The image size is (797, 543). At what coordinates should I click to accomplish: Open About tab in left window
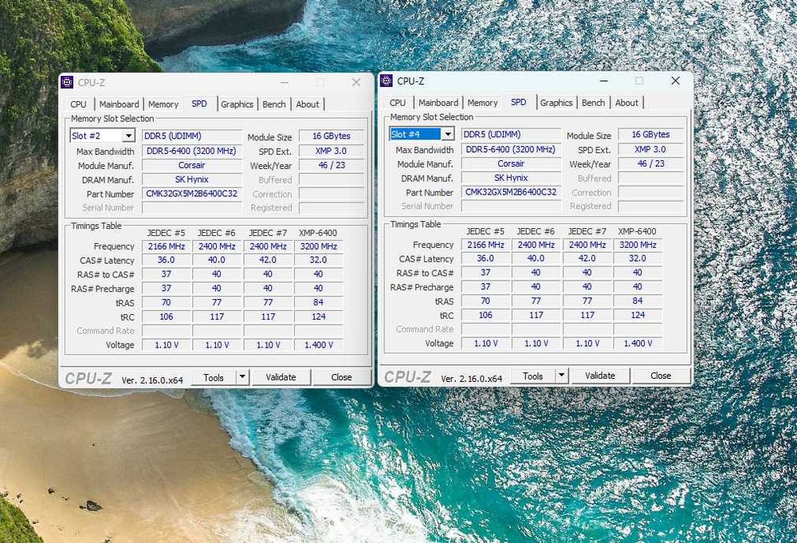308,104
